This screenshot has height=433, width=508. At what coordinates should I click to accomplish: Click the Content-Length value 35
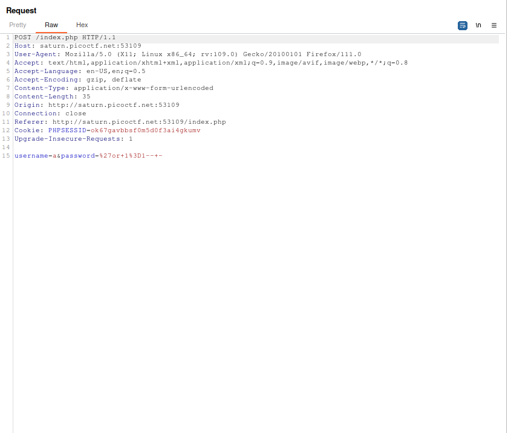click(86, 97)
